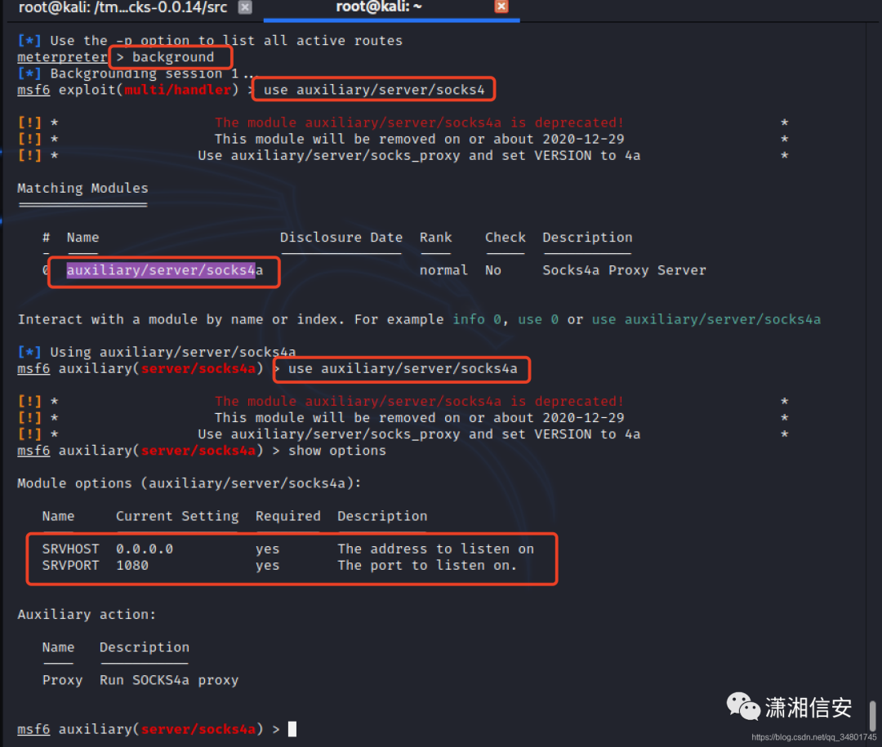Click the 'background' command text
Image resolution: width=882 pixels, height=747 pixels.
pyautogui.click(x=172, y=57)
